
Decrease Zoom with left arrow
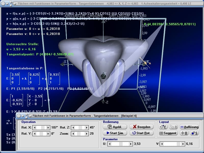tap(73, 134)
